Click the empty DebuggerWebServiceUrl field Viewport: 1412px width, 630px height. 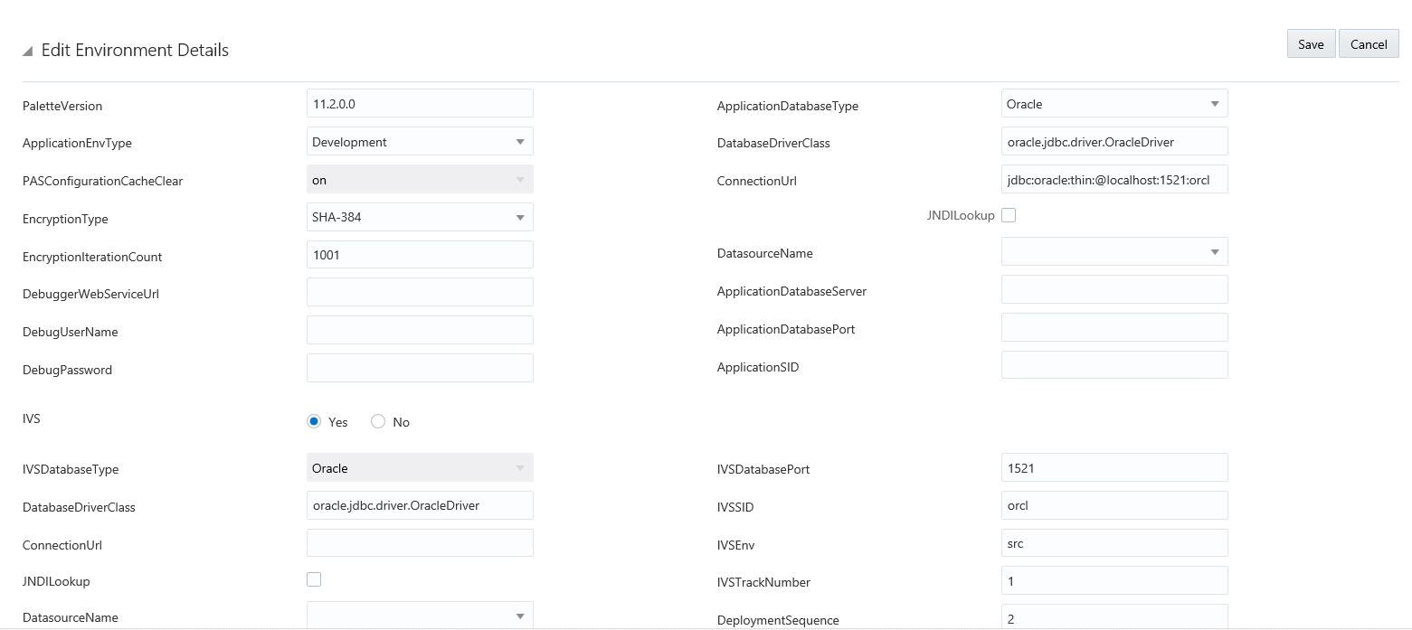point(420,292)
